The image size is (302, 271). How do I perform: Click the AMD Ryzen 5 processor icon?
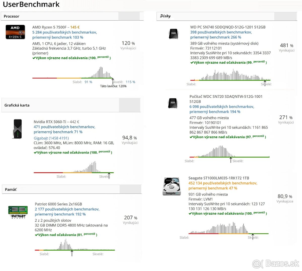tap(15, 32)
